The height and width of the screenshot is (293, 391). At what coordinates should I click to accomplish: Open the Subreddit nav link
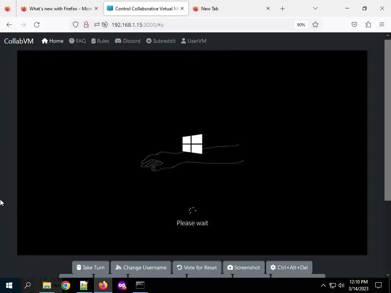[x=161, y=41]
